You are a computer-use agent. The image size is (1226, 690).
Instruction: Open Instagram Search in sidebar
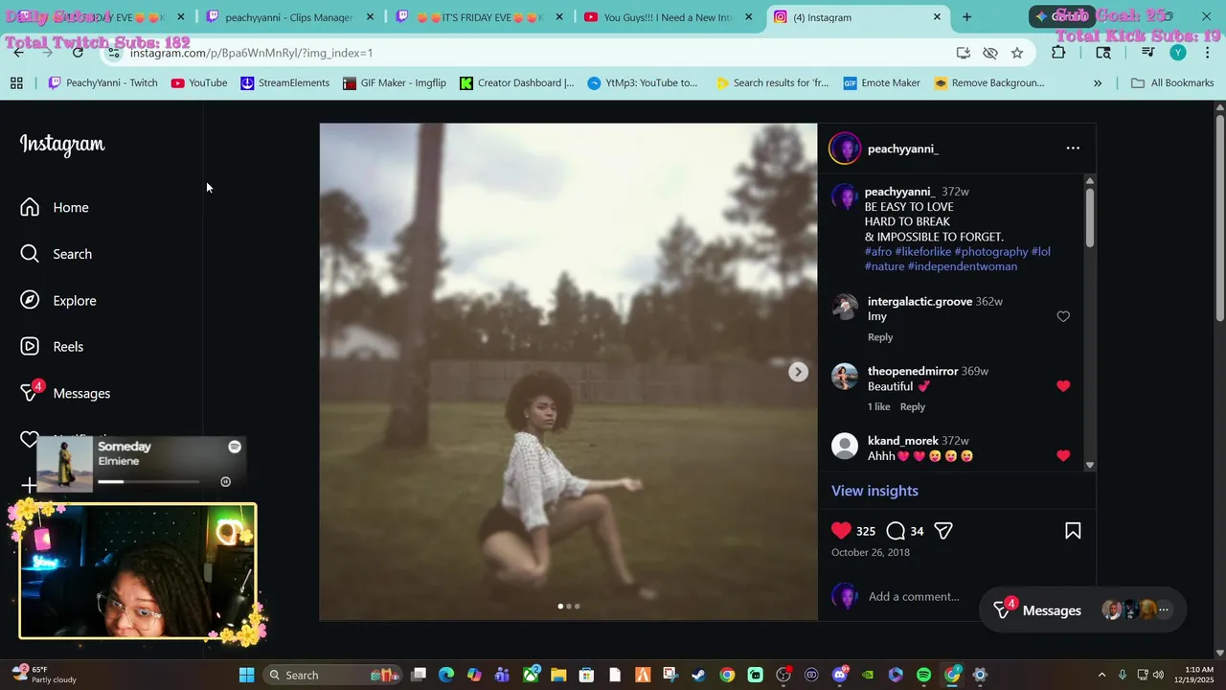point(57,254)
